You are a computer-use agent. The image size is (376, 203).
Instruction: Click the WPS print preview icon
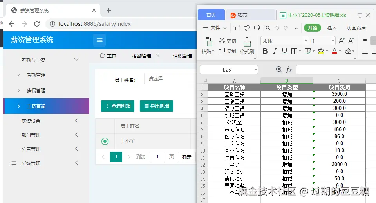click(x=267, y=28)
